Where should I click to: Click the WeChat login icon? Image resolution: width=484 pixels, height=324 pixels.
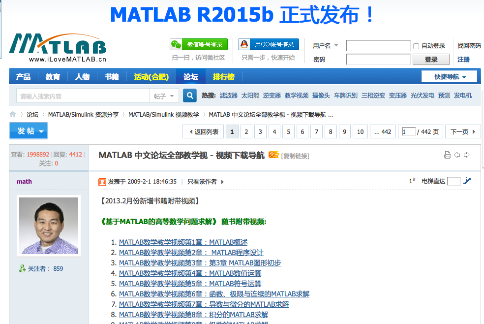coord(176,44)
